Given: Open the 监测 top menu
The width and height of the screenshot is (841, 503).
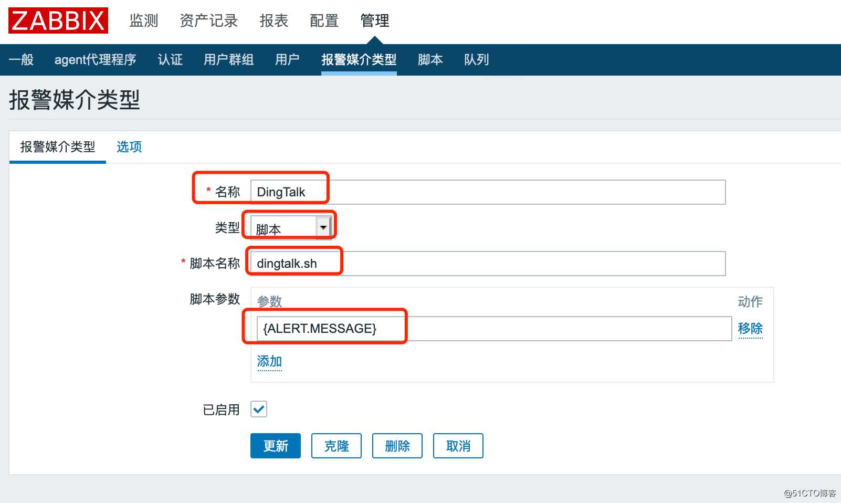Looking at the screenshot, I should (143, 20).
